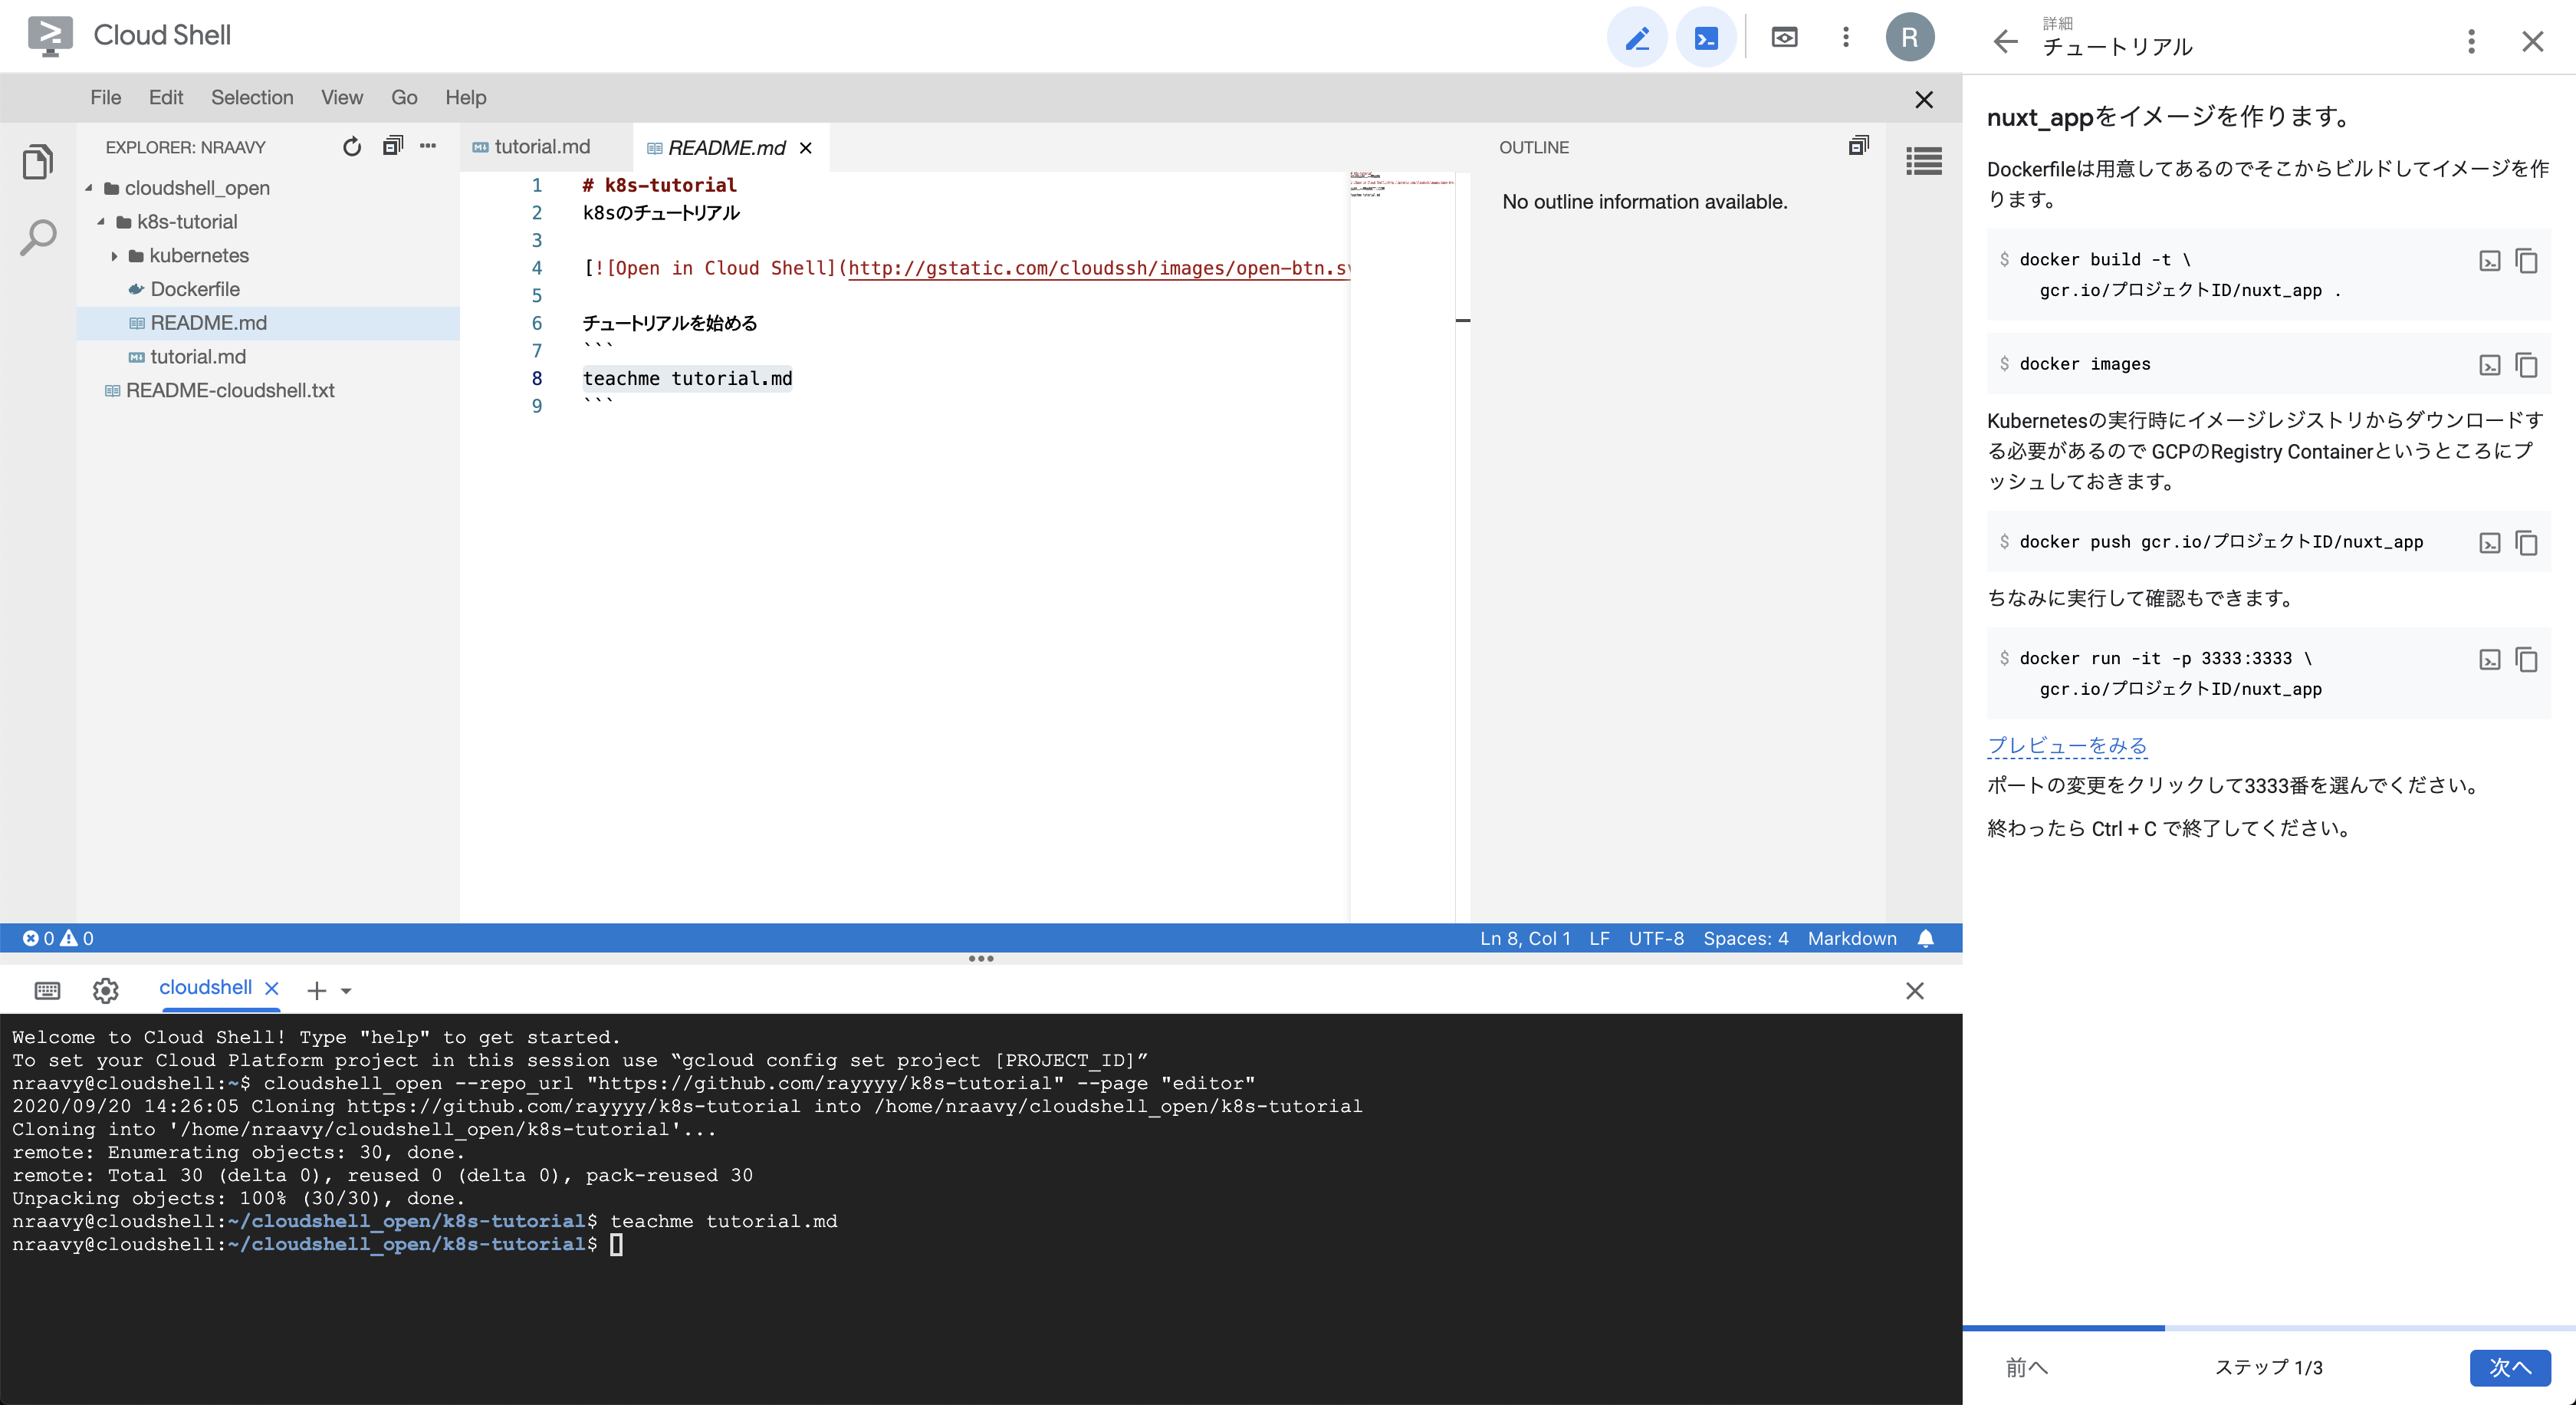Close the tutorial panel

(x=2532, y=41)
